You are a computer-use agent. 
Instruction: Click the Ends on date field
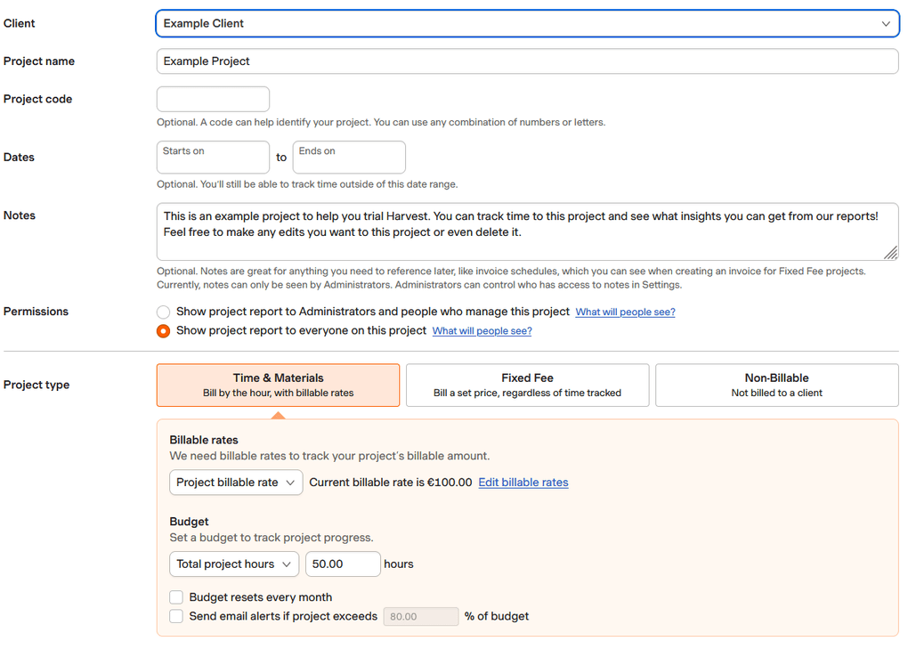click(x=349, y=157)
